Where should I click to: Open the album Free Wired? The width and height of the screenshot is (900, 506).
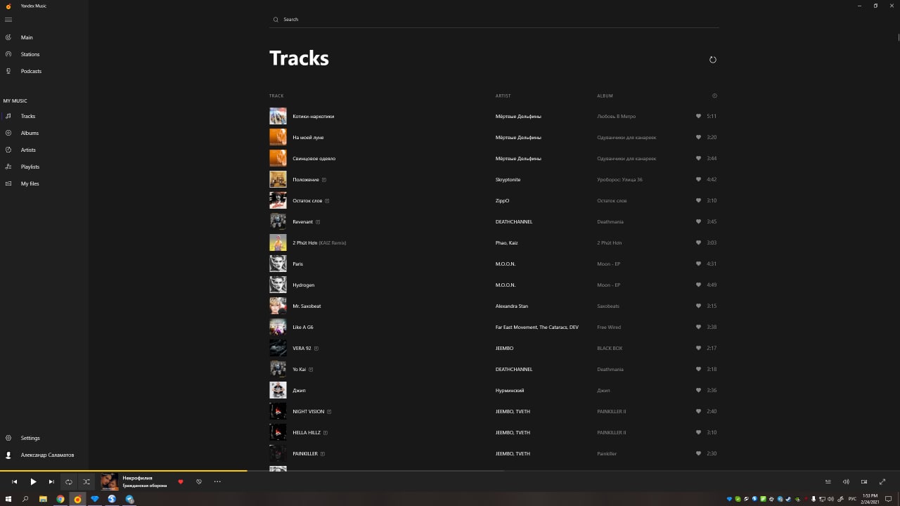click(609, 327)
